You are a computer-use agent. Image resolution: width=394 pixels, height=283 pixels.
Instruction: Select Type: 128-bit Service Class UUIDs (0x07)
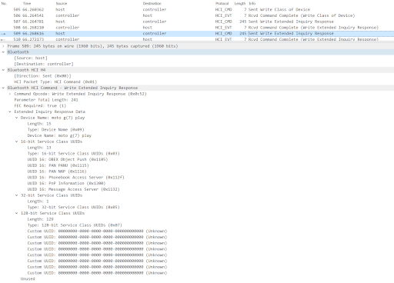click(75, 225)
